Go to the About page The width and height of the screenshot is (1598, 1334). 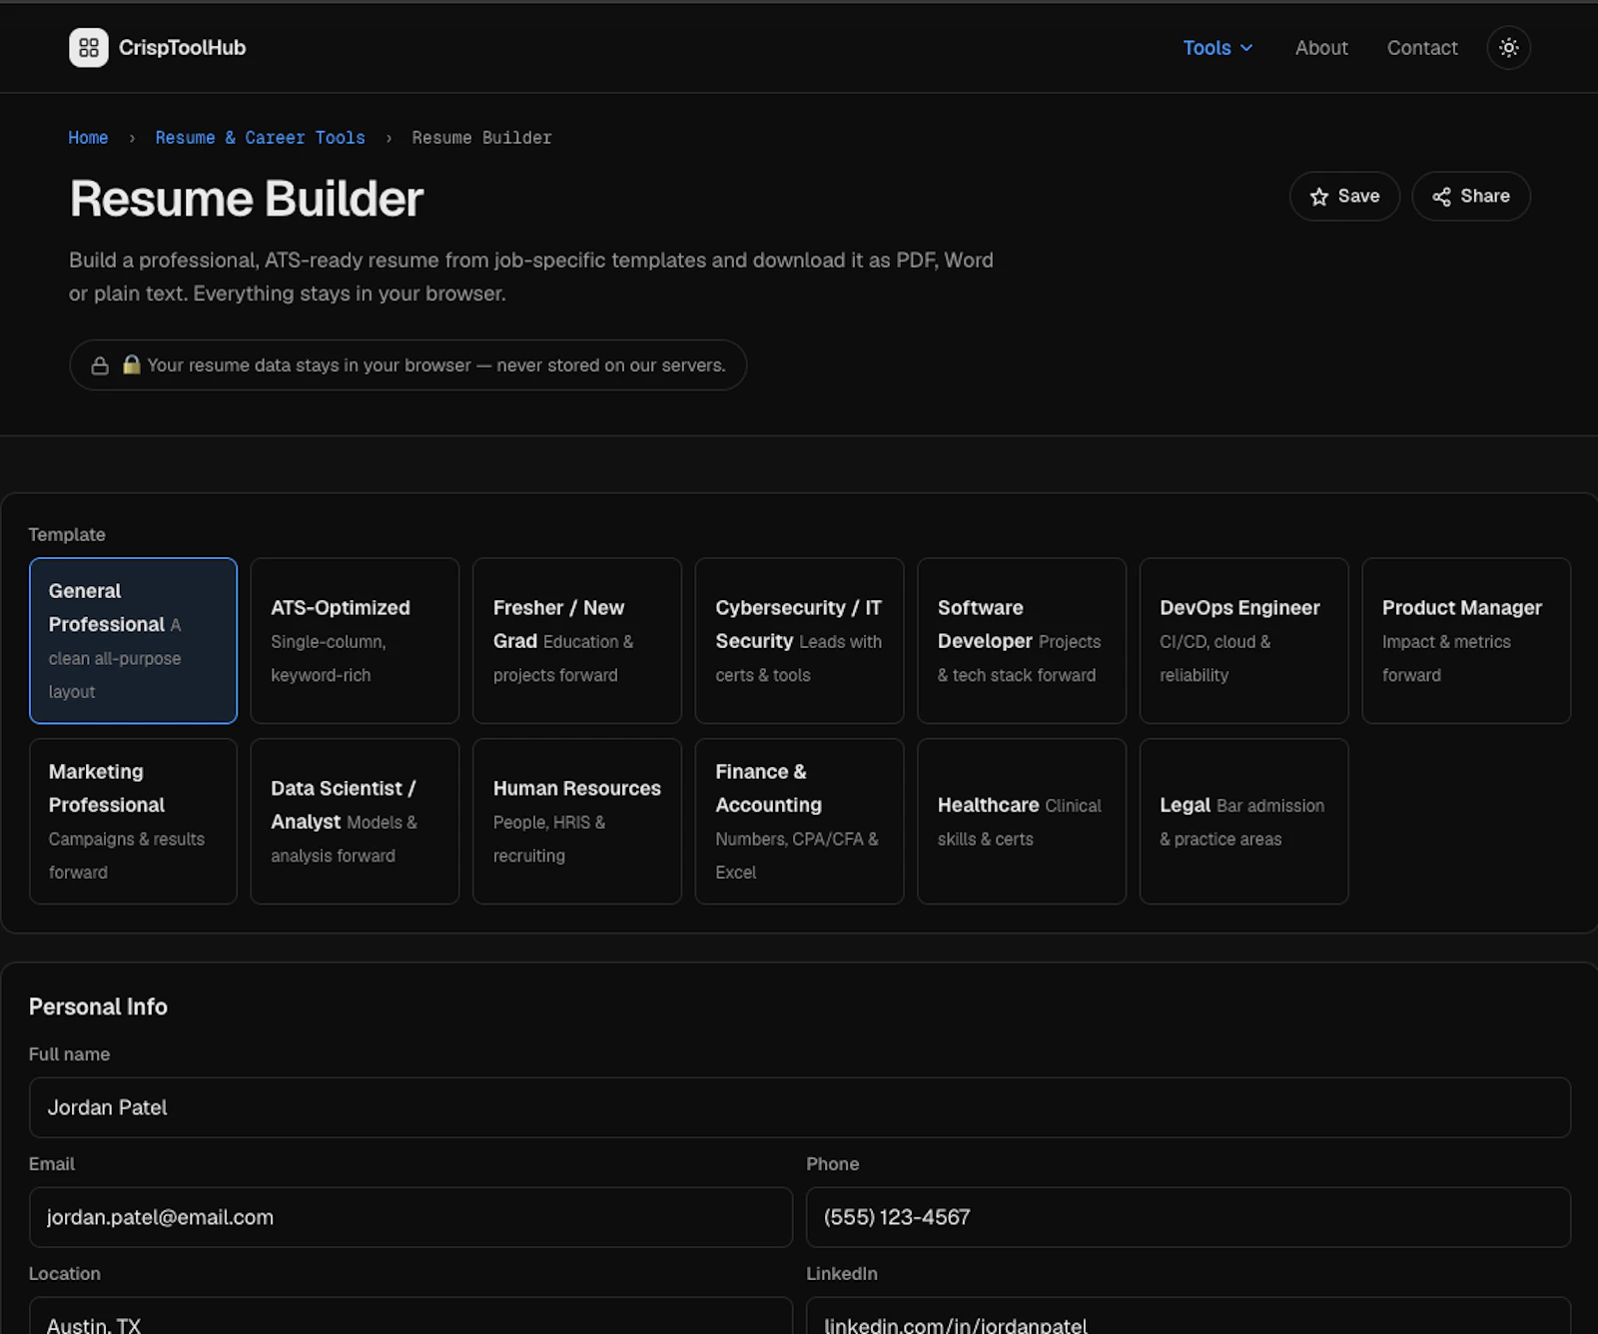(1320, 47)
